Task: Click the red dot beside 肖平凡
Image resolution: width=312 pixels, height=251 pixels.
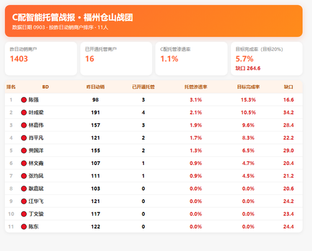Action: (x=24, y=138)
